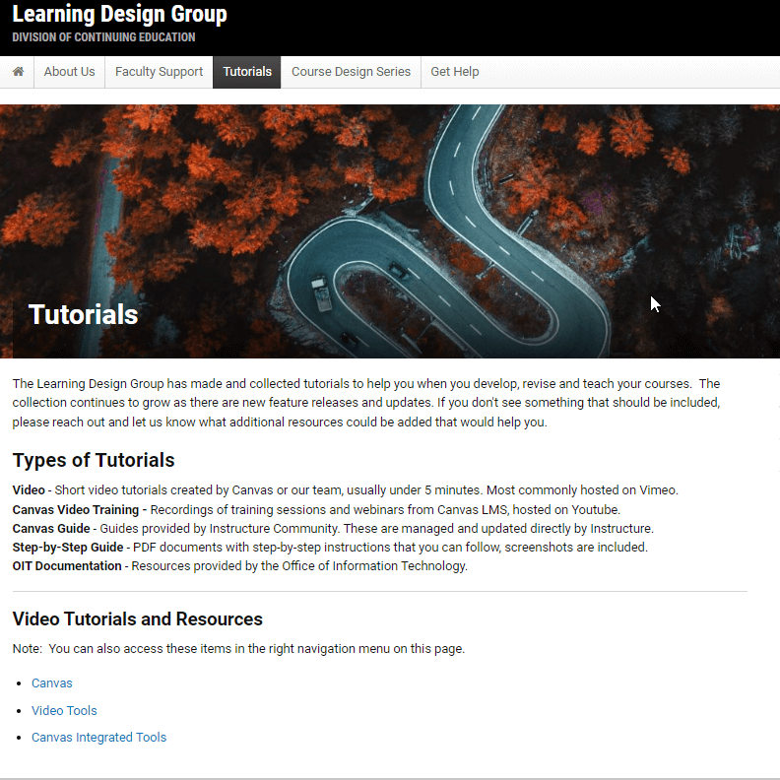Viewport: 780px width, 780px height.
Task: Click the bold Step-by-Step Guide term
Action: point(68,547)
